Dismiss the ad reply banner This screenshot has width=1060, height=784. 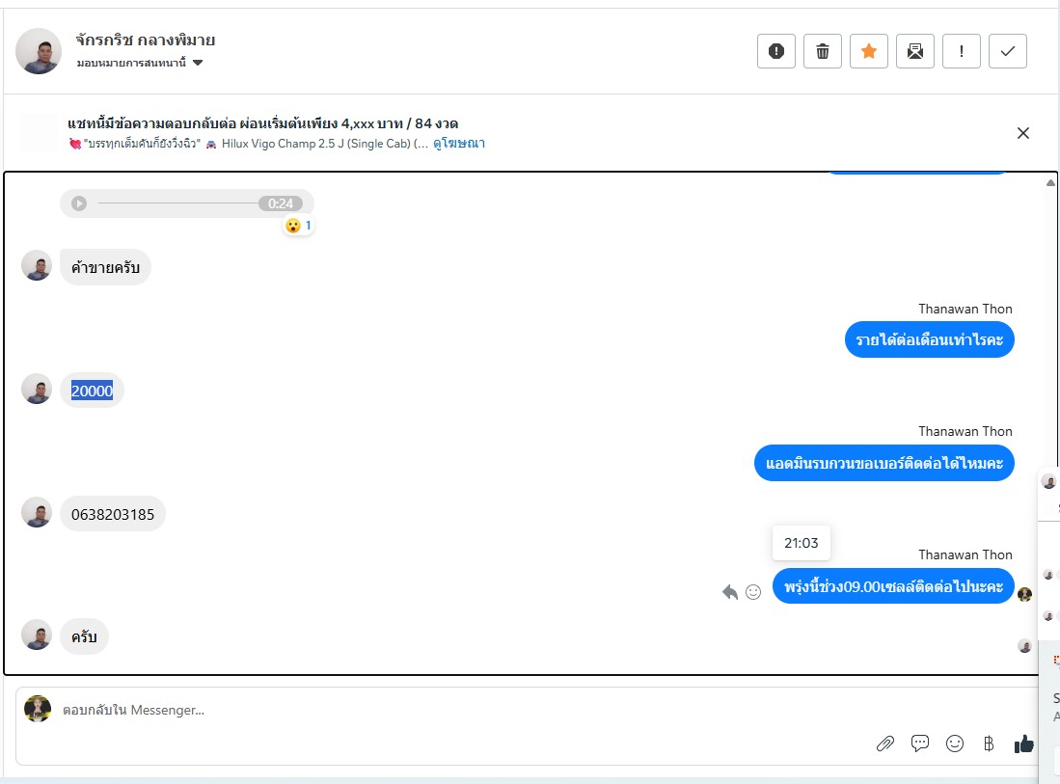[1022, 133]
